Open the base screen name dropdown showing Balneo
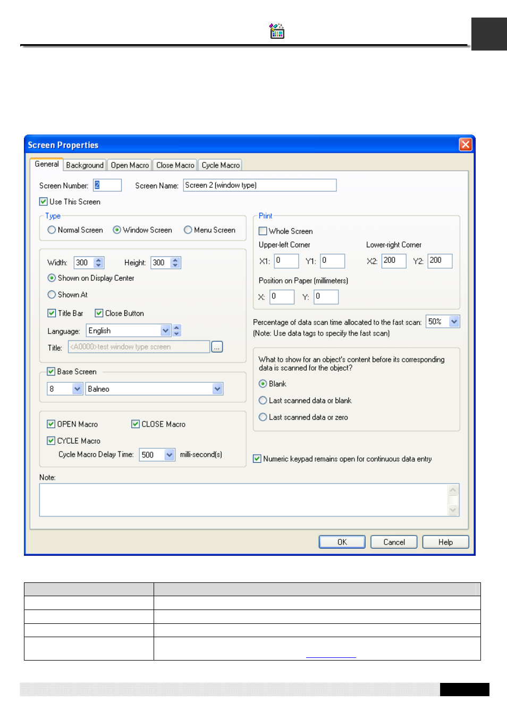 [154, 389]
